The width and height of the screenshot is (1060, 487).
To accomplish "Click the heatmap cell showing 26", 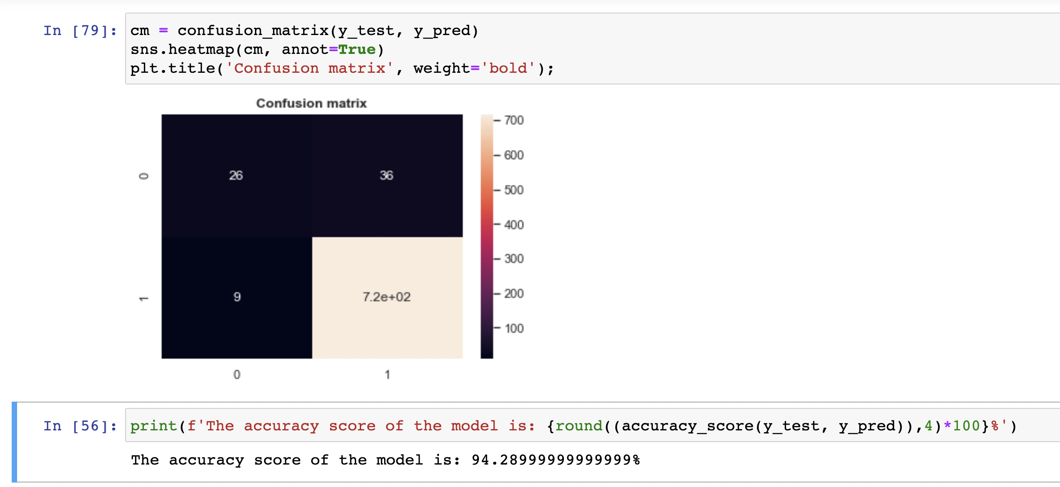I will pyautogui.click(x=236, y=176).
